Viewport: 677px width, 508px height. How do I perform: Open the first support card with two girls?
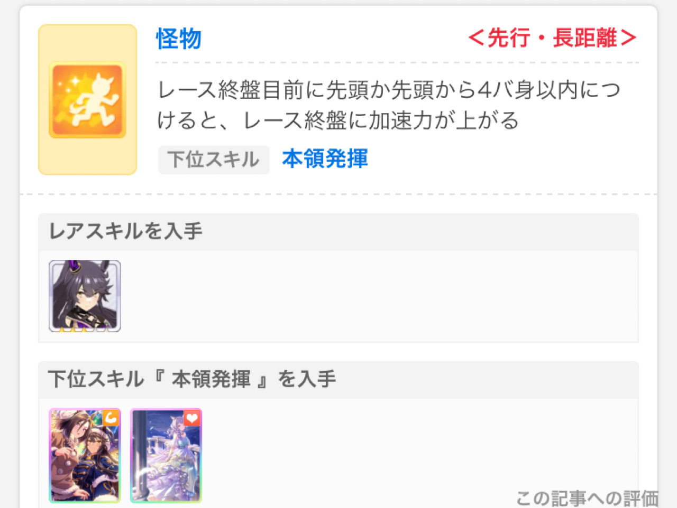coord(85,455)
